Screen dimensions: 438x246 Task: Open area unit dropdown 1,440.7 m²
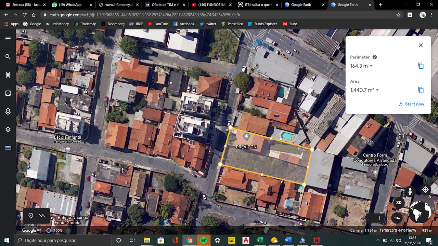point(364,90)
